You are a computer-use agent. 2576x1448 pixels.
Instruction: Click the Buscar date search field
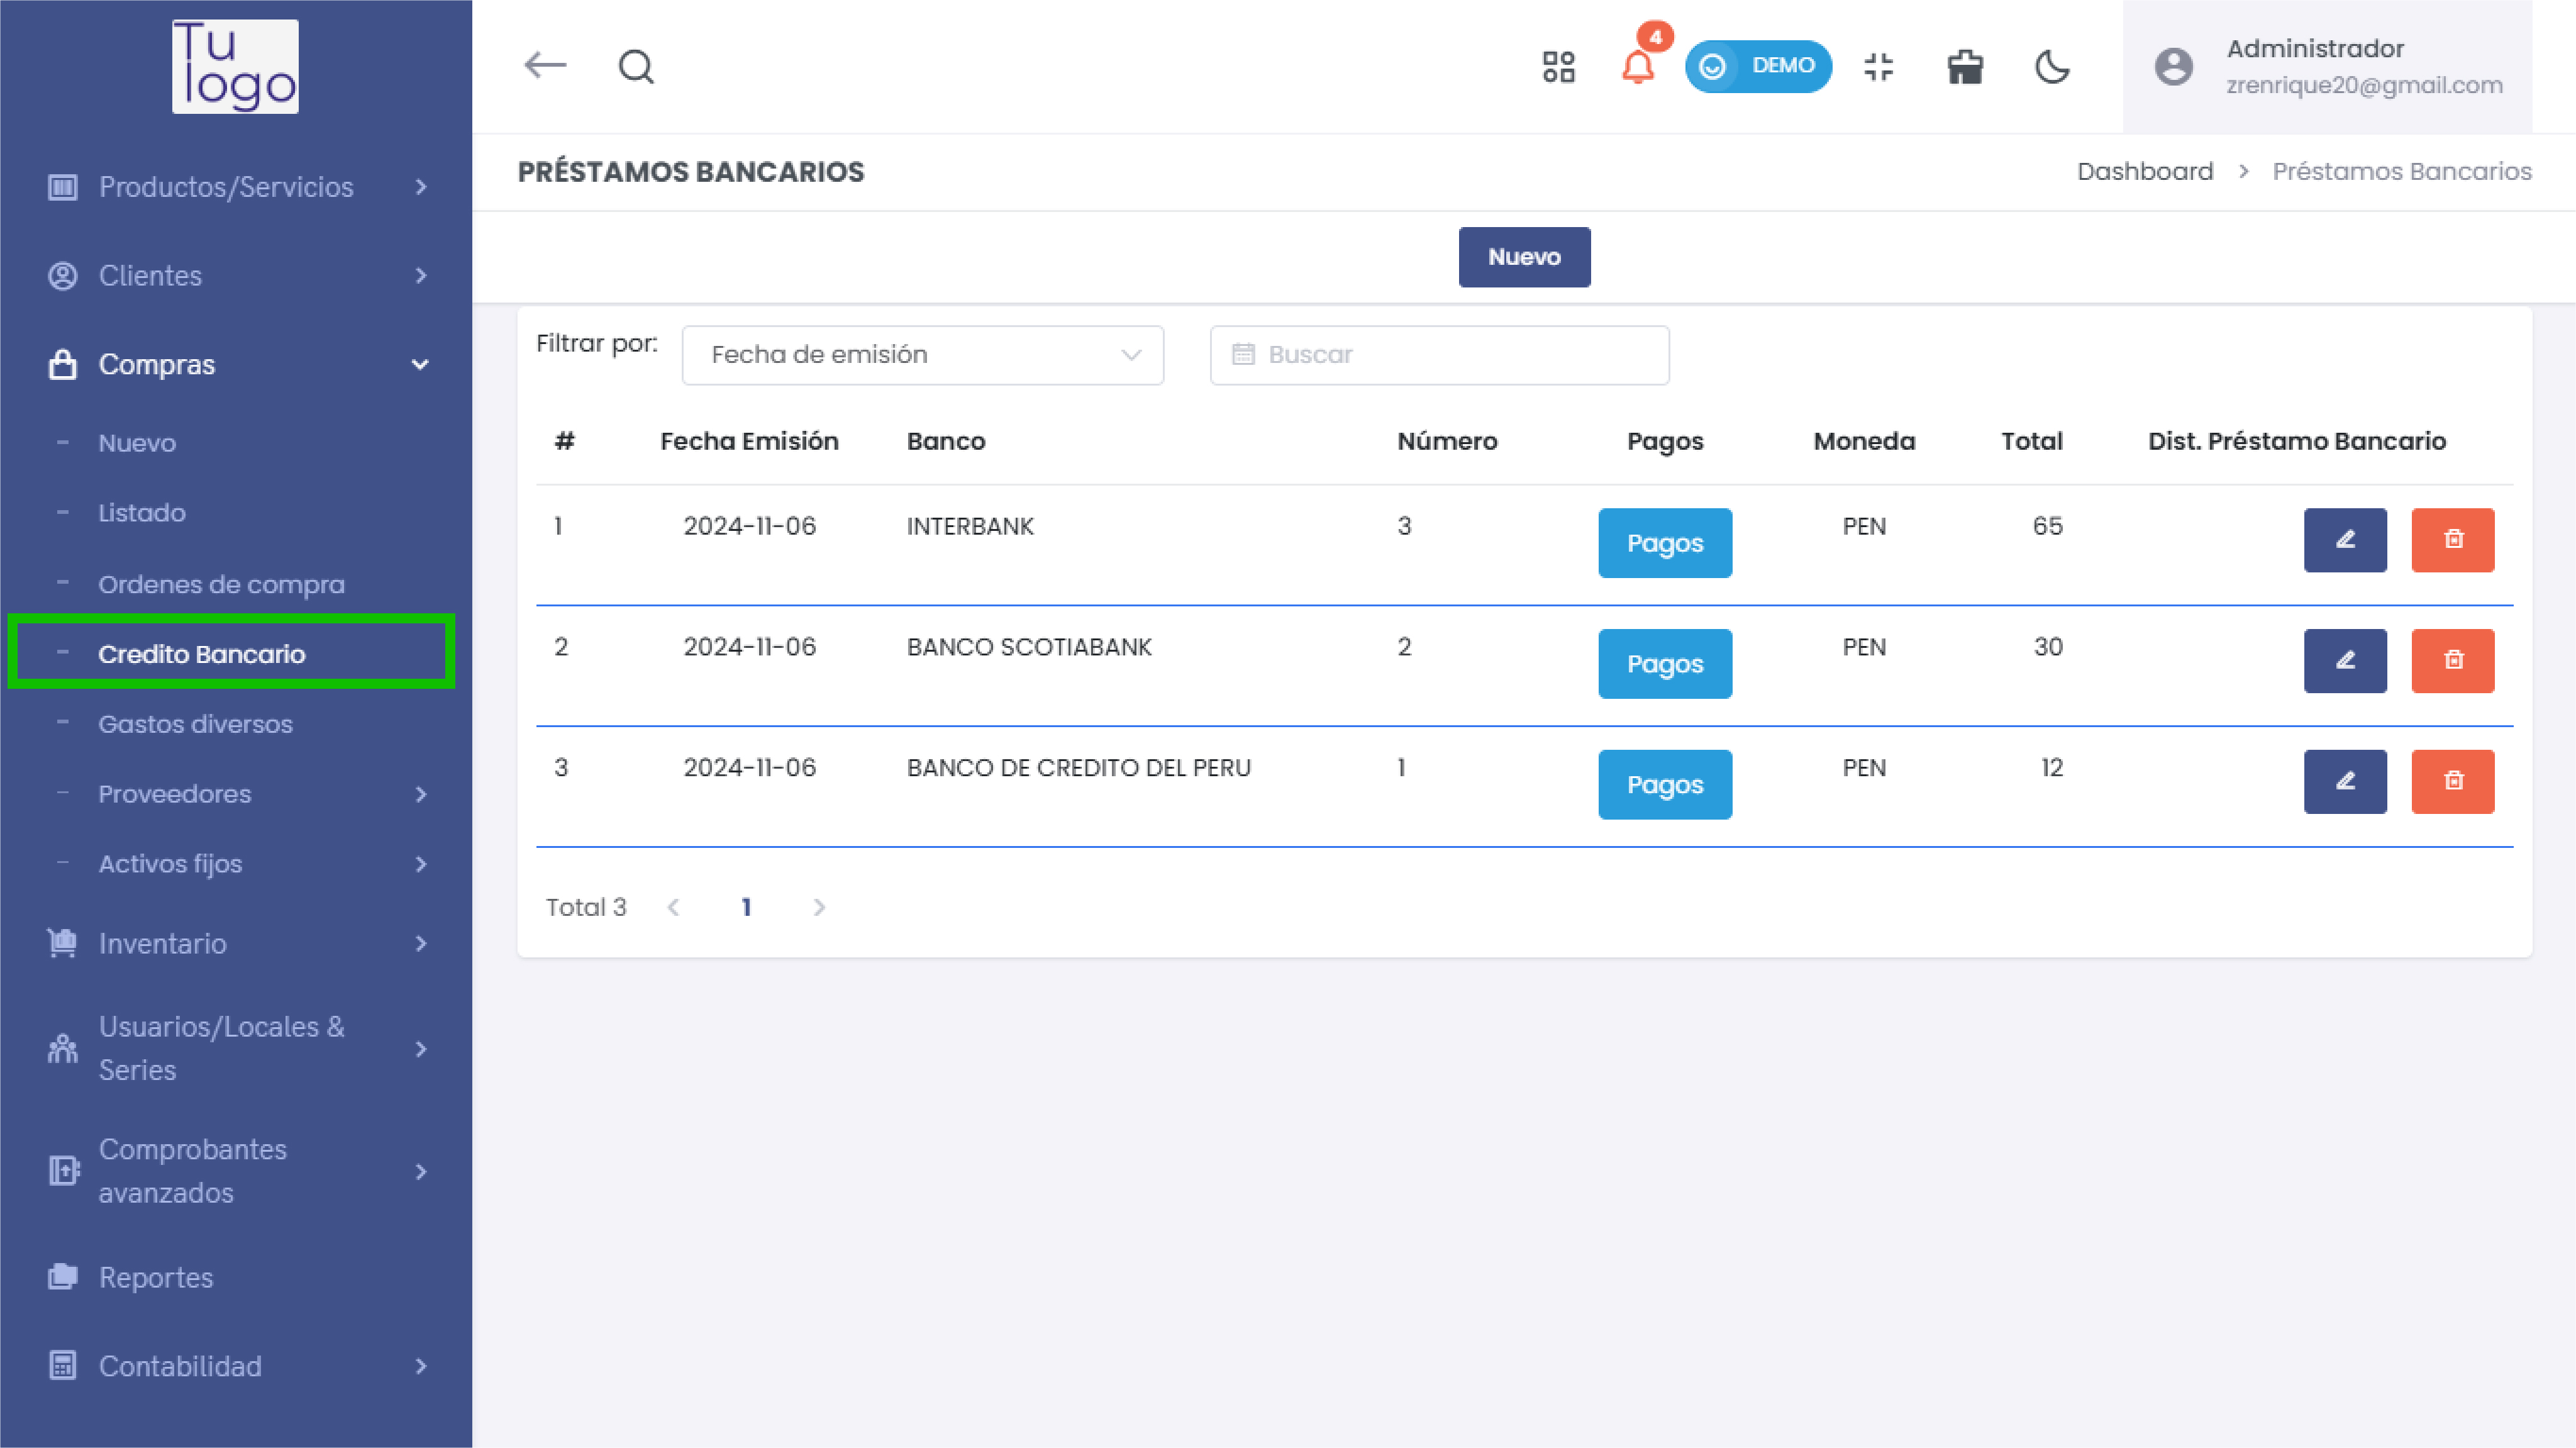pyautogui.click(x=1439, y=355)
